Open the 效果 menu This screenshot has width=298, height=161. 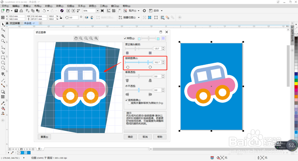60,6
